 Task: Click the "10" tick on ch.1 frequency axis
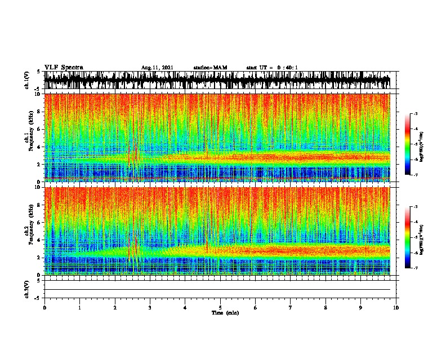point(38,94)
